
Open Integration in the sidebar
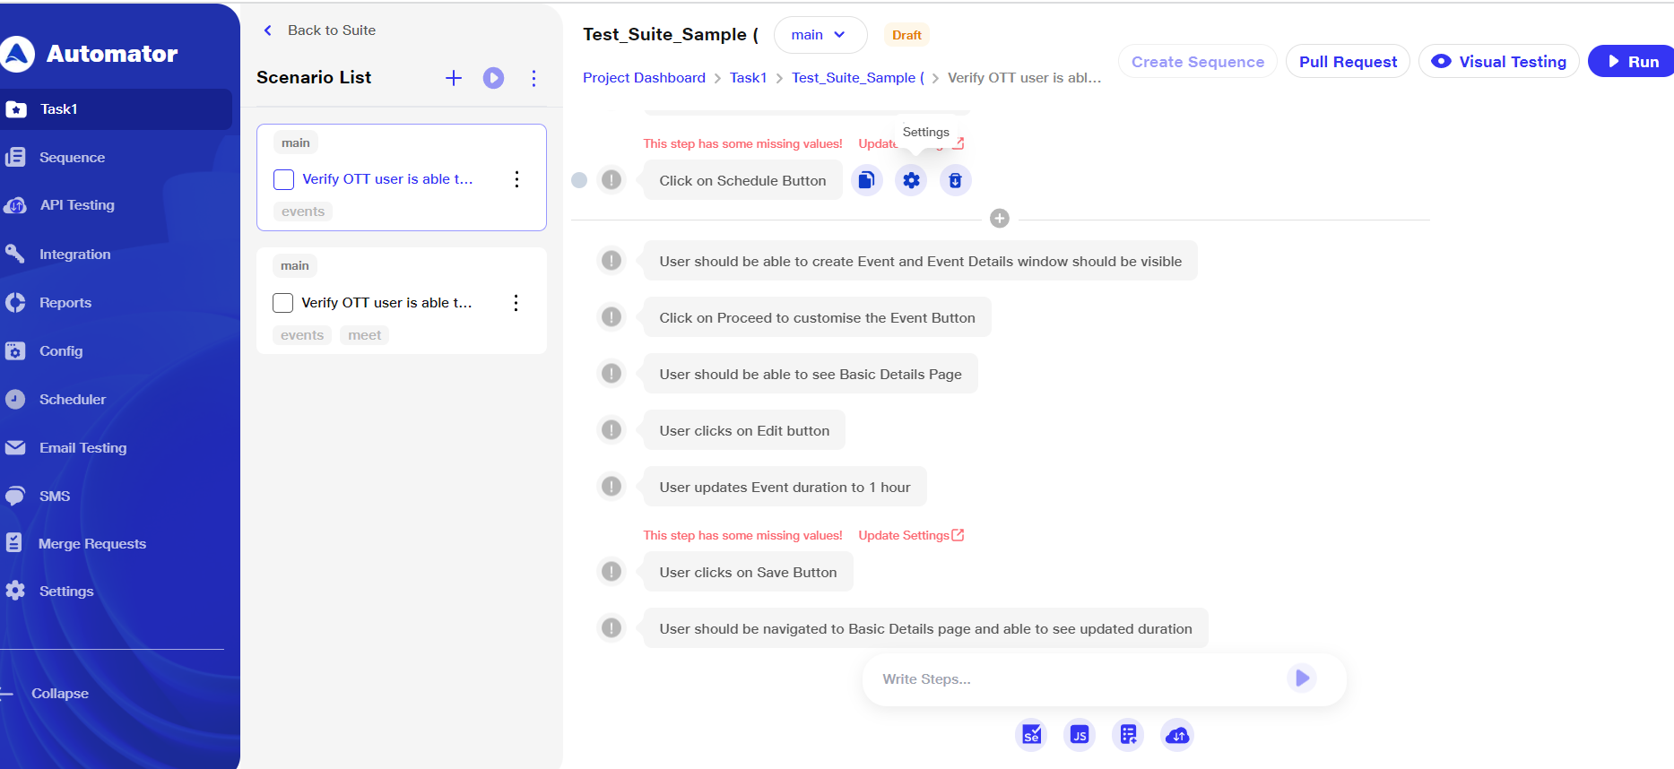pyautogui.click(x=74, y=255)
